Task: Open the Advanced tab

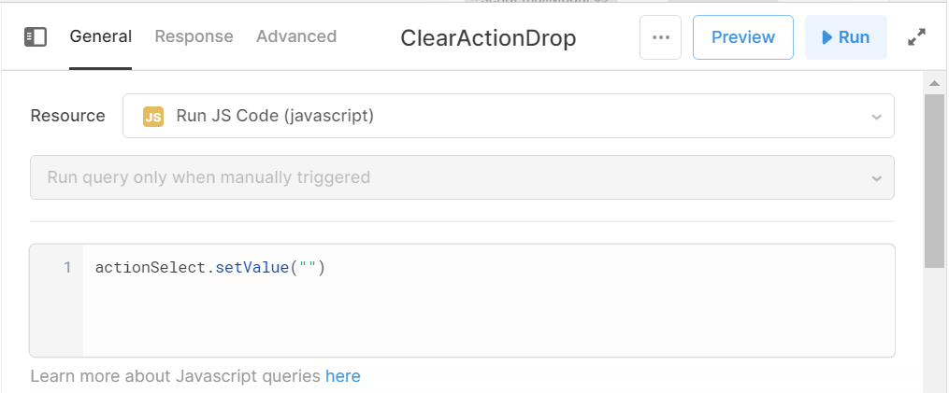Action: (296, 36)
